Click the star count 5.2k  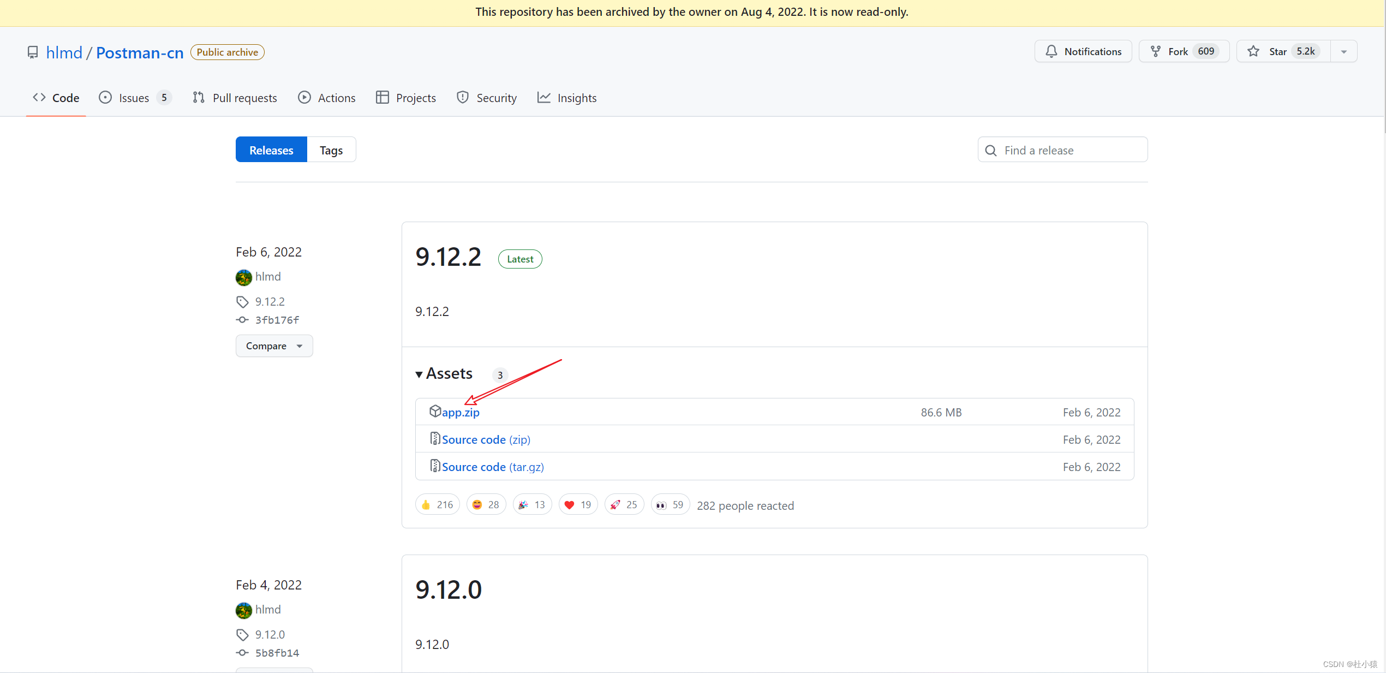[x=1306, y=51]
